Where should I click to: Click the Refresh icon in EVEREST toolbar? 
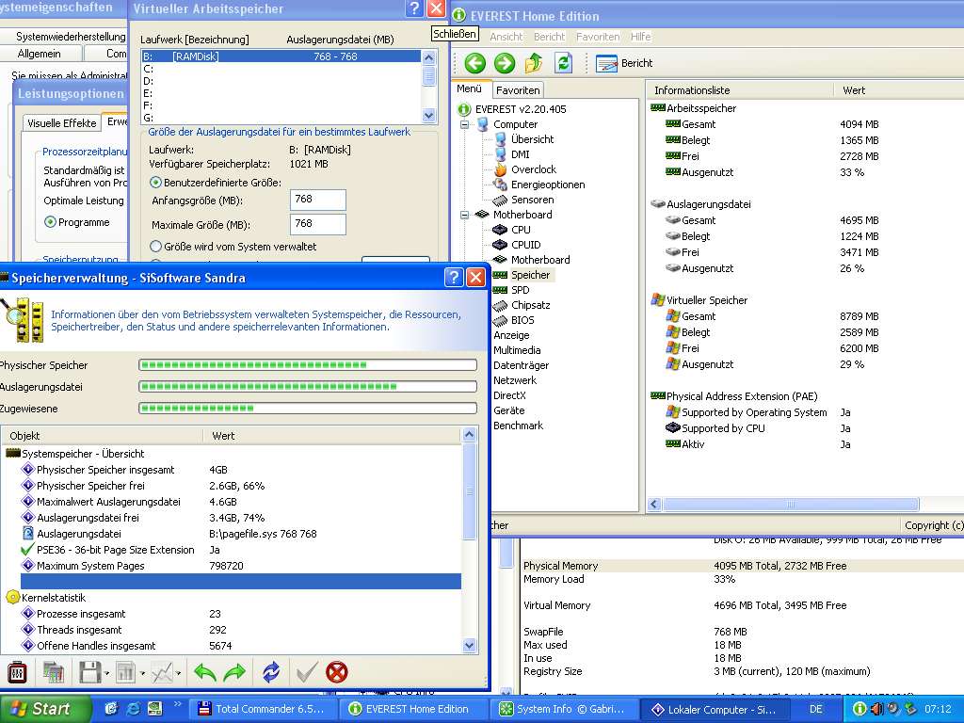click(563, 63)
